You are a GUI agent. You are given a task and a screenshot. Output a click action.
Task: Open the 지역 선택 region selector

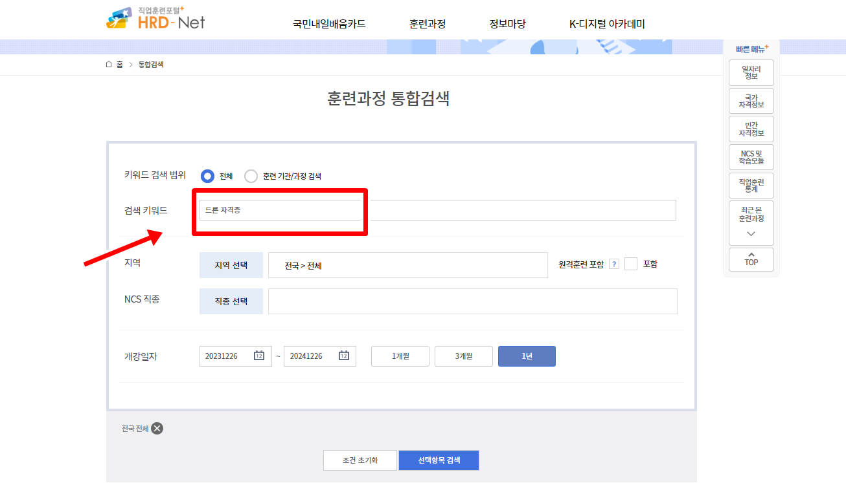[x=231, y=264]
